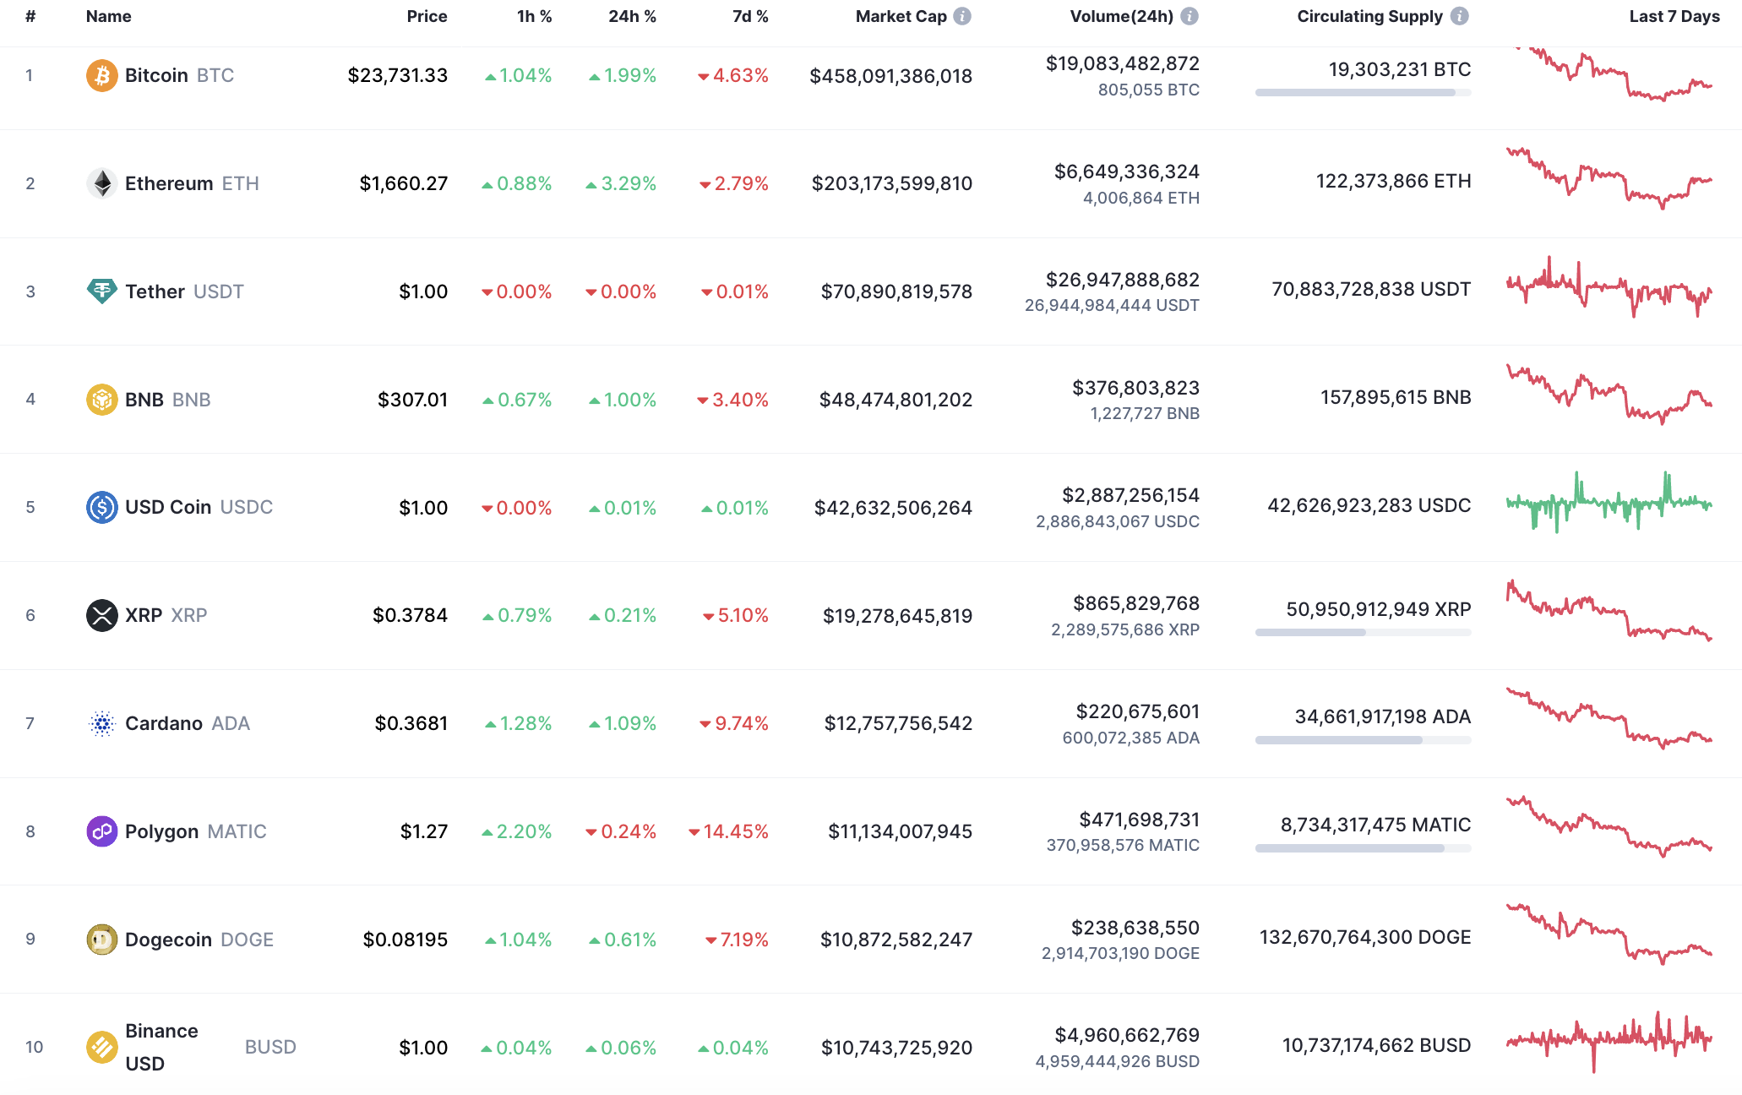1742x1095 pixels.
Task: Sort the table by Price column
Action: tap(427, 15)
